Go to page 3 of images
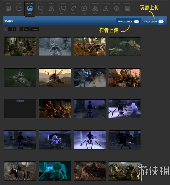The height and width of the screenshot is (185, 170). 14,29
